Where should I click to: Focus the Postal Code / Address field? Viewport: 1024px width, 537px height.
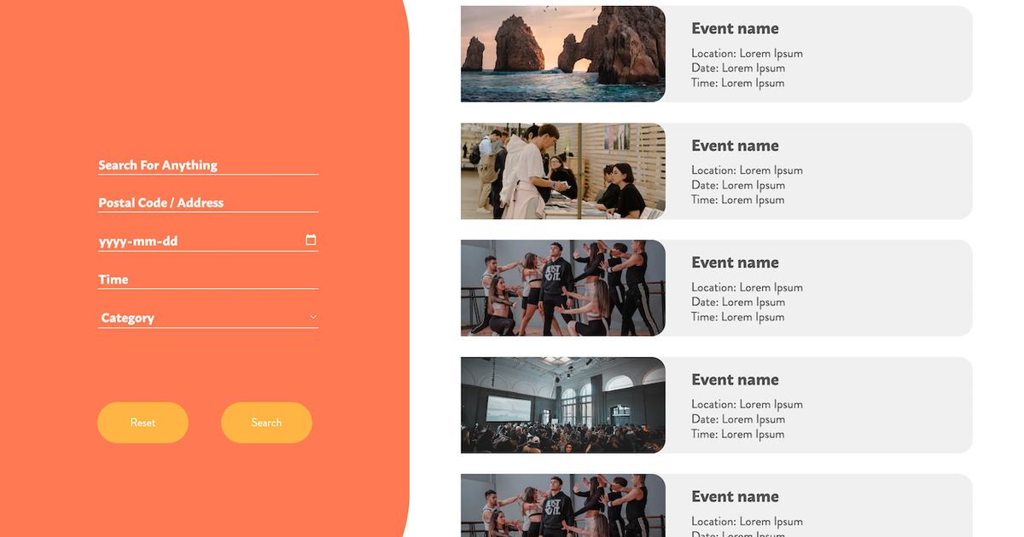(x=207, y=203)
